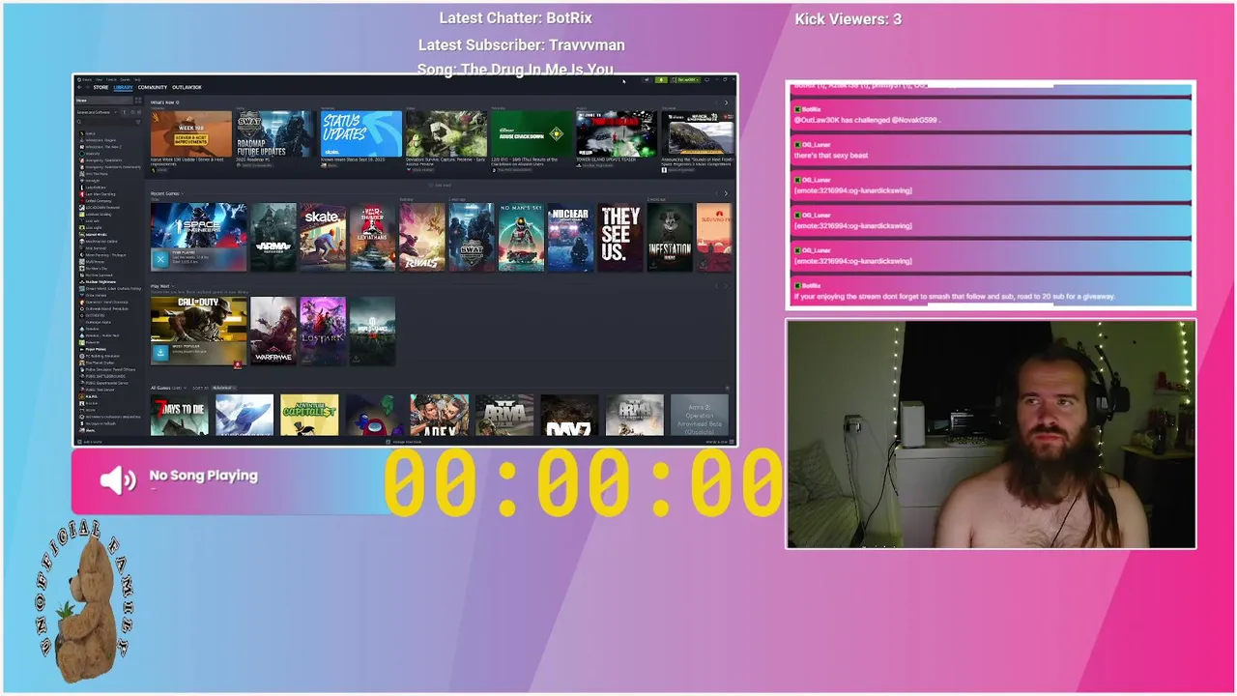Select Nuclear Nightmare cover
Screen dimensions: 1237x696
[x=571, y=237]
